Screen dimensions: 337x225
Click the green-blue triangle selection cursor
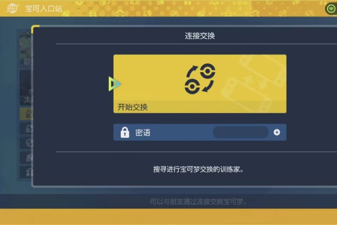click(x=115, y=84)
